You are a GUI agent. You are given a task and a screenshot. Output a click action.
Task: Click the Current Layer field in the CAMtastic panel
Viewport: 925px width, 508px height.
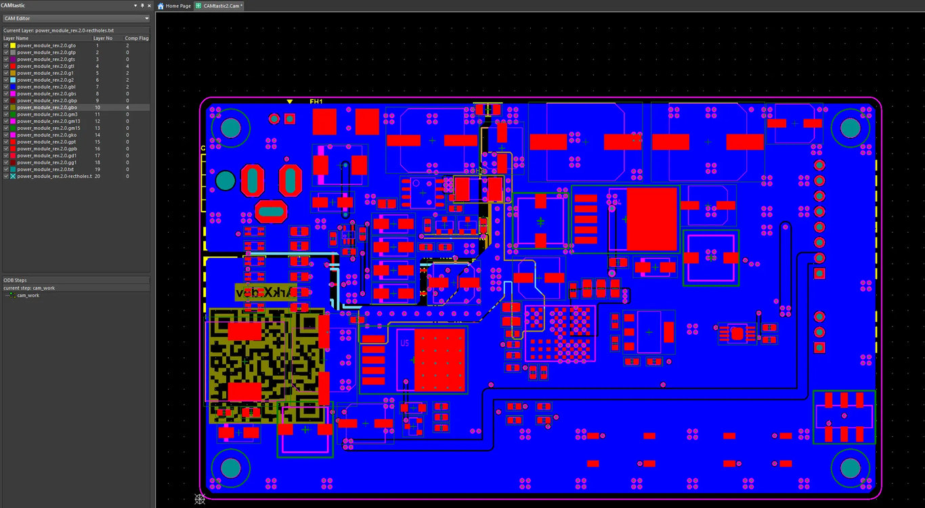77,30
